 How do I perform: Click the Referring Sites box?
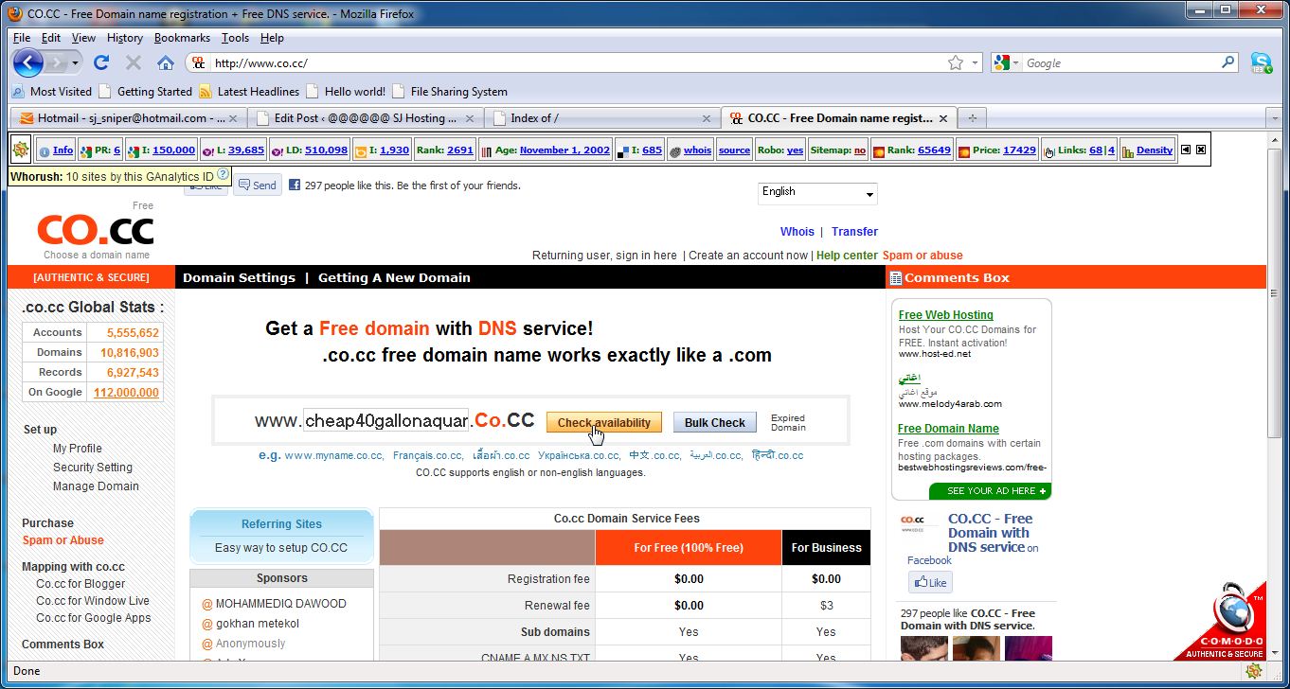(x=282, y=536)
